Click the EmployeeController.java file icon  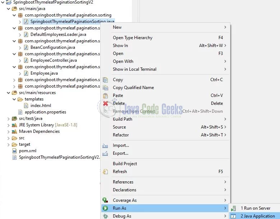click(x=26, y=60)
